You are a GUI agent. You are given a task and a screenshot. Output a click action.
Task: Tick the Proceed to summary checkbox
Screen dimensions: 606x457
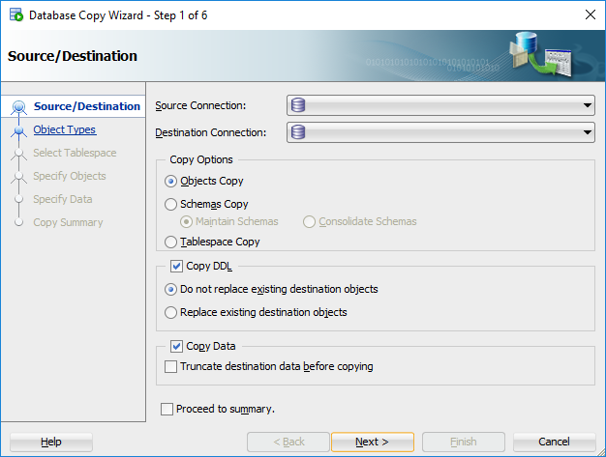(167, 409)
